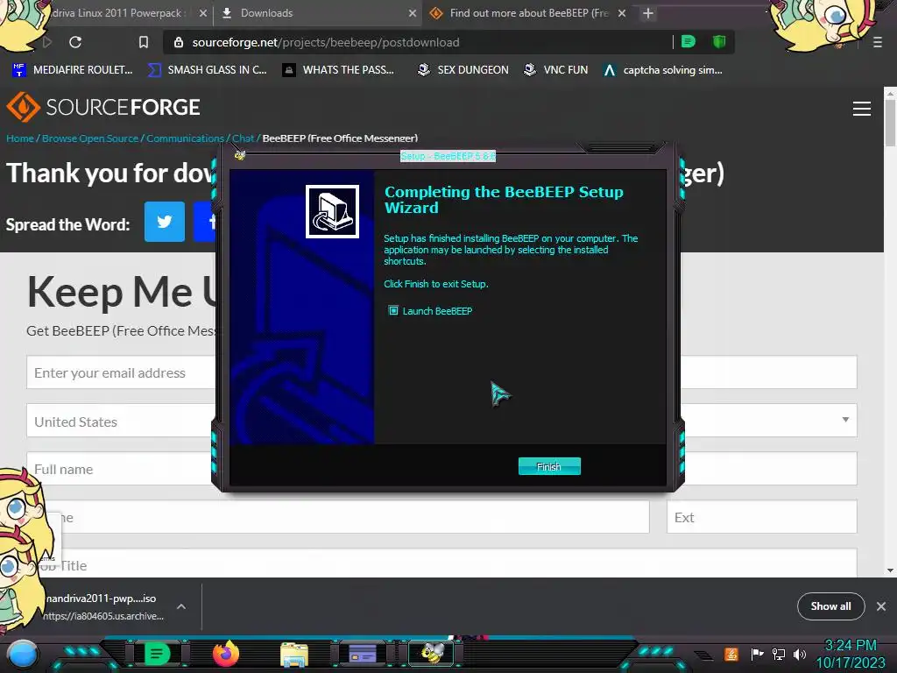Open the SourceForge hamburger menu
The image size is (897, 673).
[x=862, y=109]
